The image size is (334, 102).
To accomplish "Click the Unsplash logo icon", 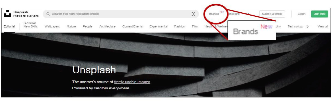I will coord(7,14).
